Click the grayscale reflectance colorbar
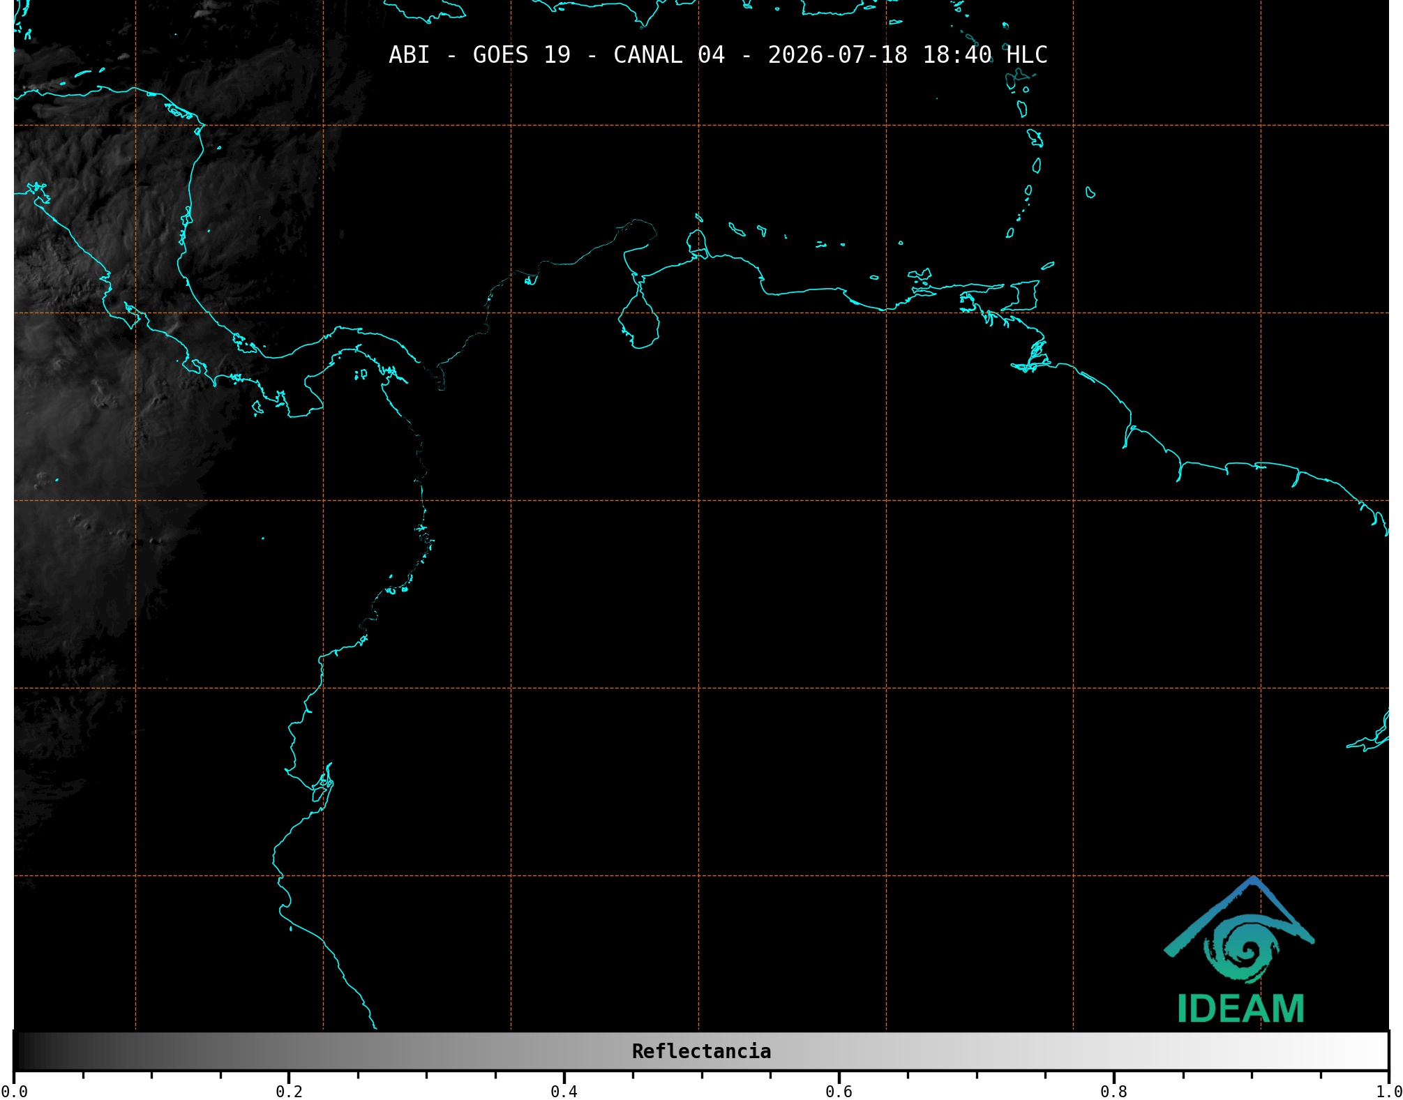This screenshot has height=1100, width=1403. pyautogui.click(x=701, y=1051)
